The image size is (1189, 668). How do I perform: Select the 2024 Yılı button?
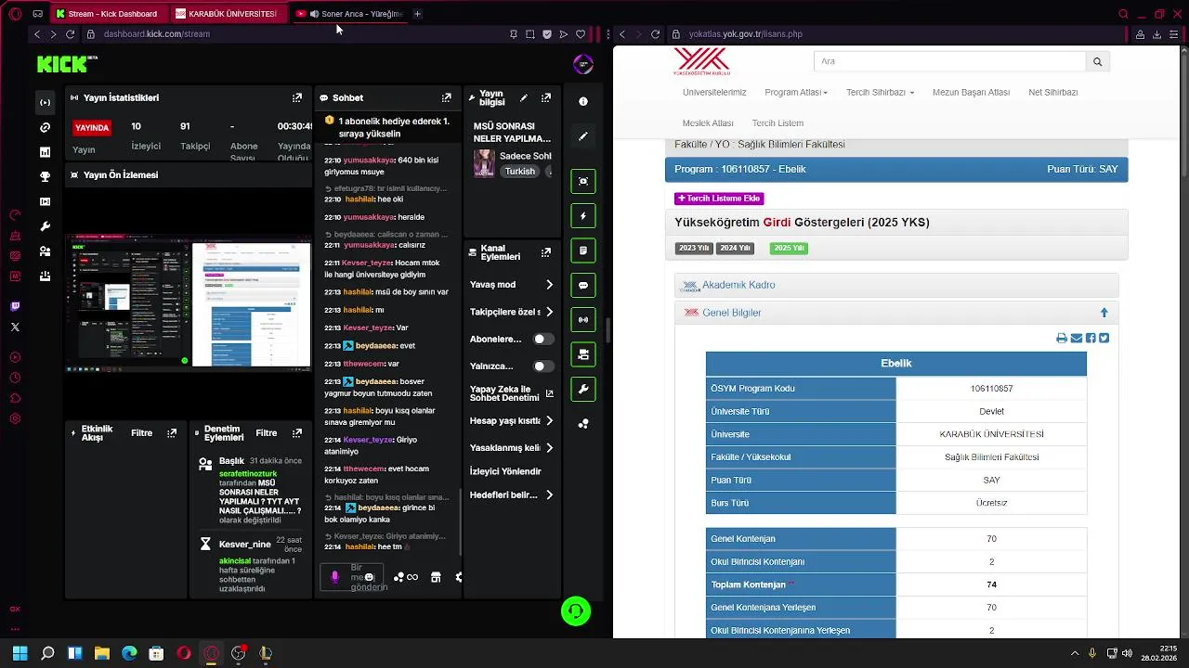tap(735, 248)
